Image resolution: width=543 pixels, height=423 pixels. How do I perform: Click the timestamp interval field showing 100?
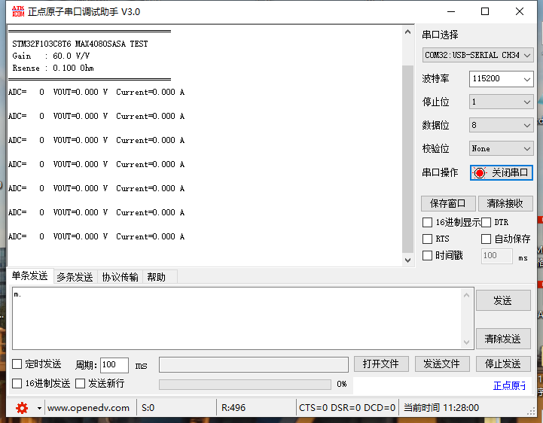click(496, 256)
